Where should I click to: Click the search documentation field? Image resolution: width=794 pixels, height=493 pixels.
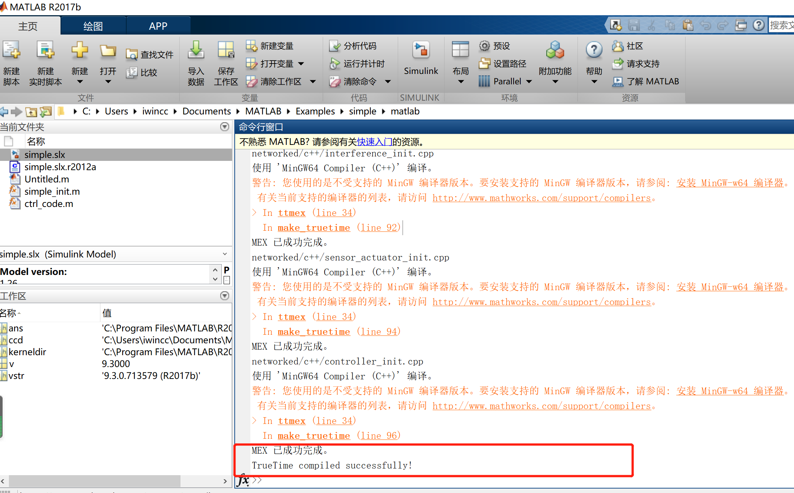pos(781,25)
